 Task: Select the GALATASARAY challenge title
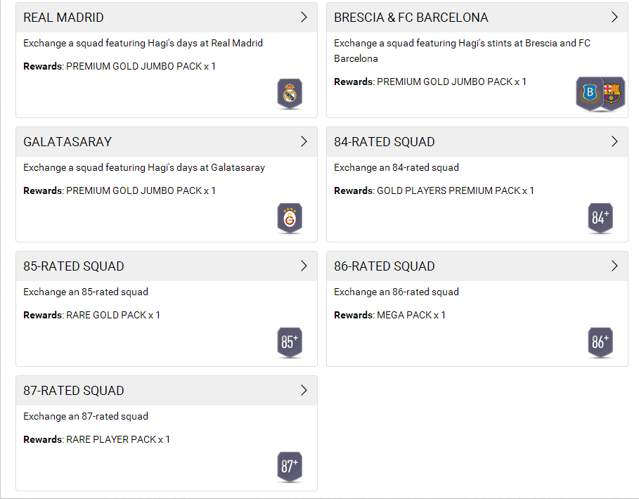coord(67,142)
